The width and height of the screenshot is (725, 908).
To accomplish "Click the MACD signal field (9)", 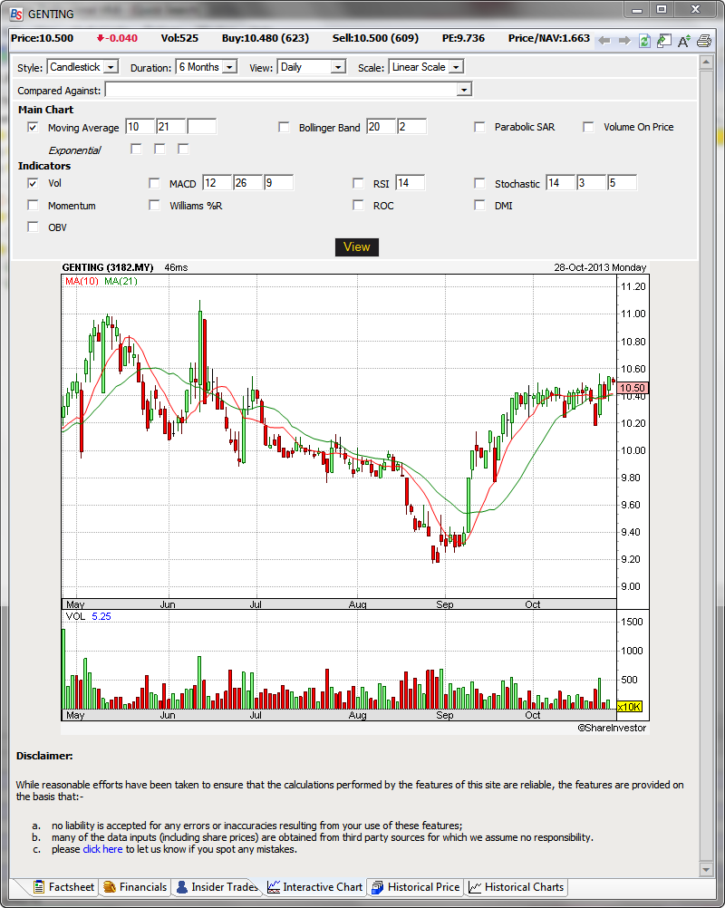I will click(278, 183).
